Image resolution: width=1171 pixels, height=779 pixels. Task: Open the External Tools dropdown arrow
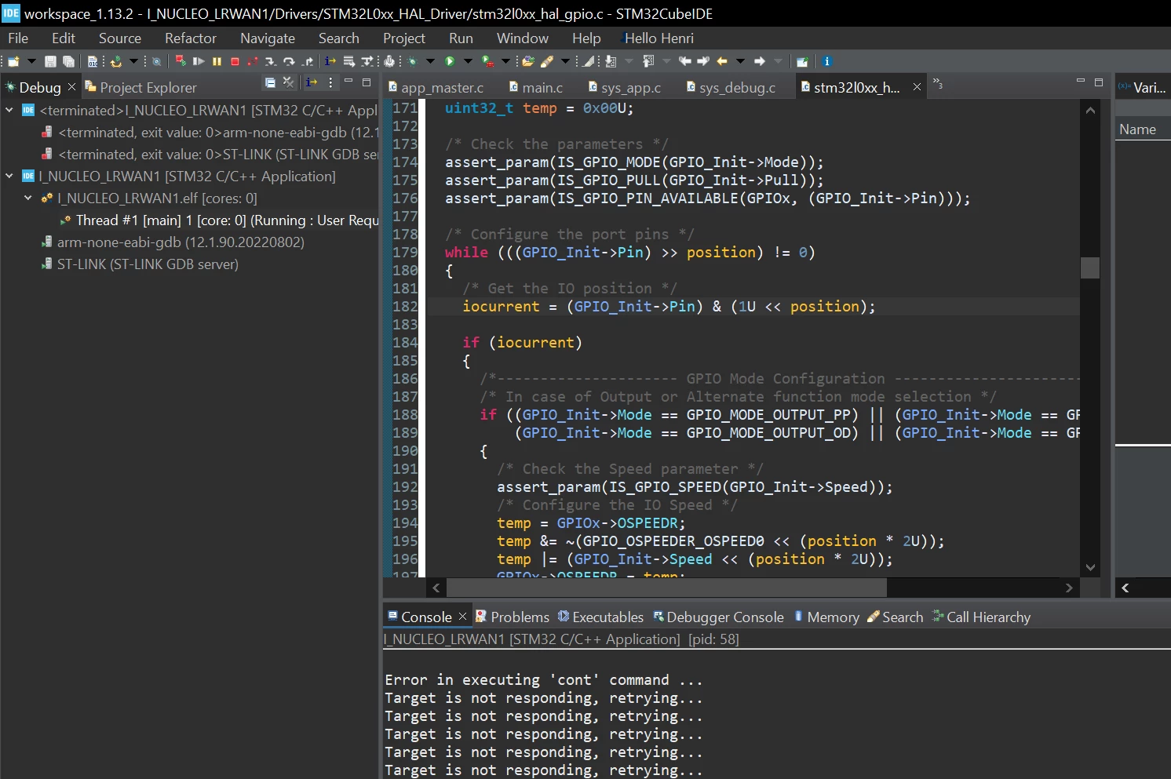(505, 61)
